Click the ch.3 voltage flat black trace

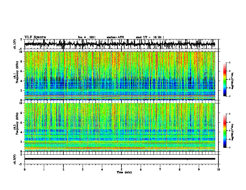(120, 159)
